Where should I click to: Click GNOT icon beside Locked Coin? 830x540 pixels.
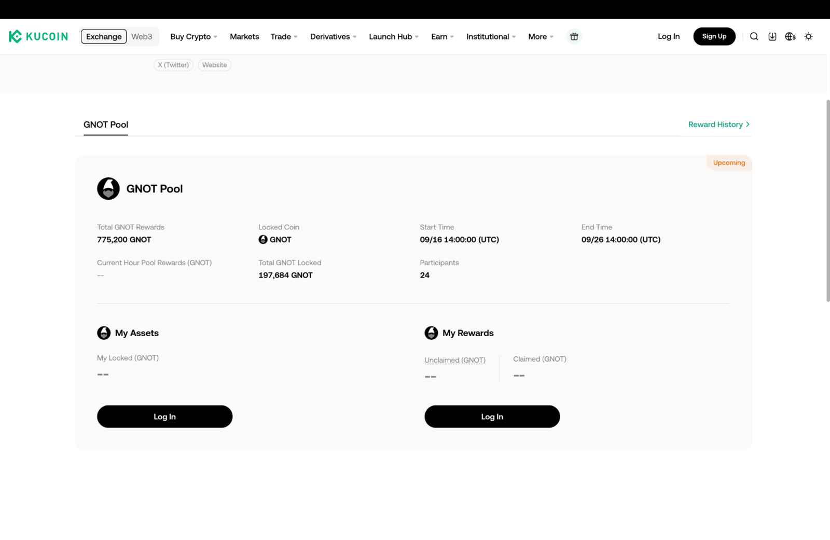263,240
